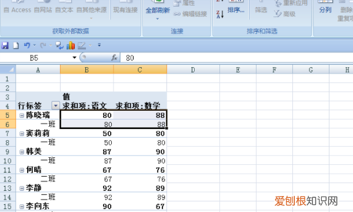This screenshot has width=353, height=212.
Task: Click the 求和项:数学 header cell
Action: click(x=140, y=105)
